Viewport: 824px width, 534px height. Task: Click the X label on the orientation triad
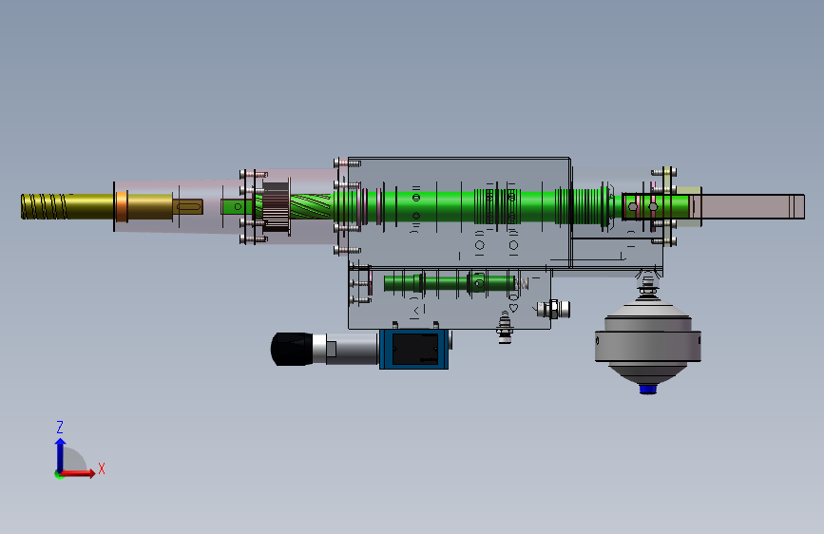coord(102,468)
